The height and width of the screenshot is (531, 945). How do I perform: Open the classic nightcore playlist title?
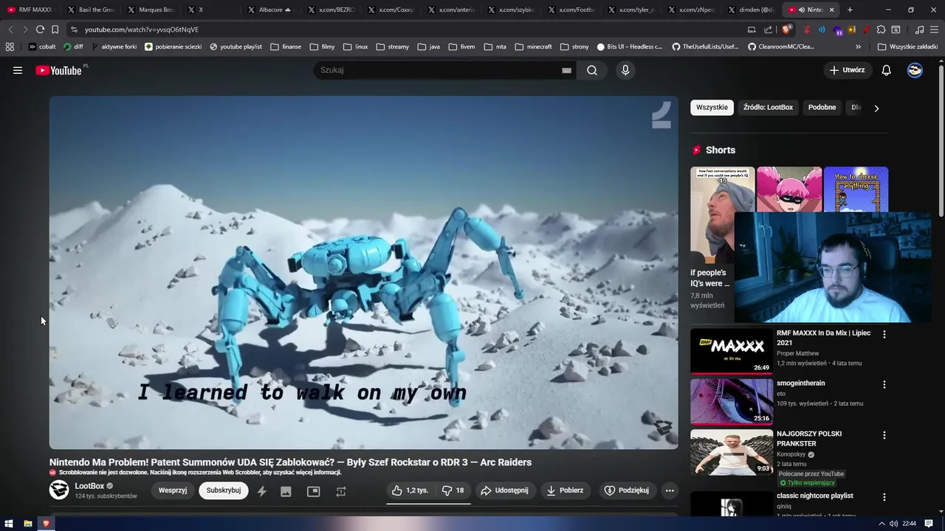[x=815, y=496]
